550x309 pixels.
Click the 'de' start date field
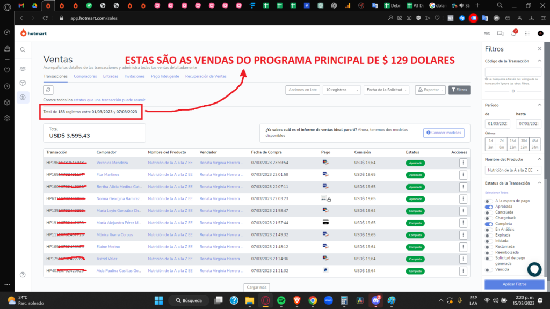point(497,124)
